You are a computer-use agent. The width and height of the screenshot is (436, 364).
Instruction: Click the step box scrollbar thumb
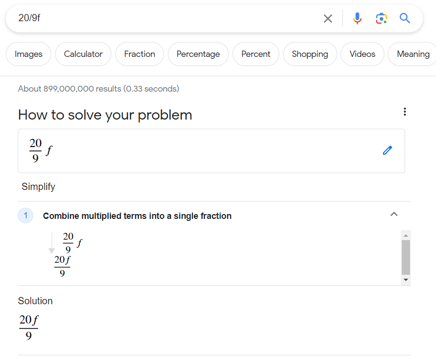tap(406, 257)
